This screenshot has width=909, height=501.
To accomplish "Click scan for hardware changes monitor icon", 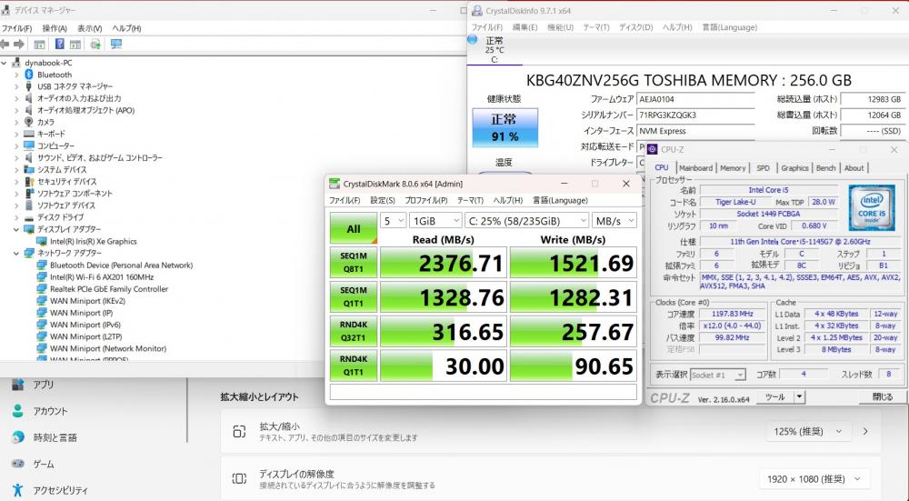I will (116, 44).
